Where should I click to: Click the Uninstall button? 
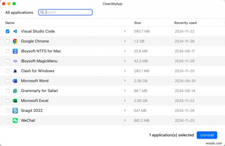pyautogui.click(x=207, y=135)
